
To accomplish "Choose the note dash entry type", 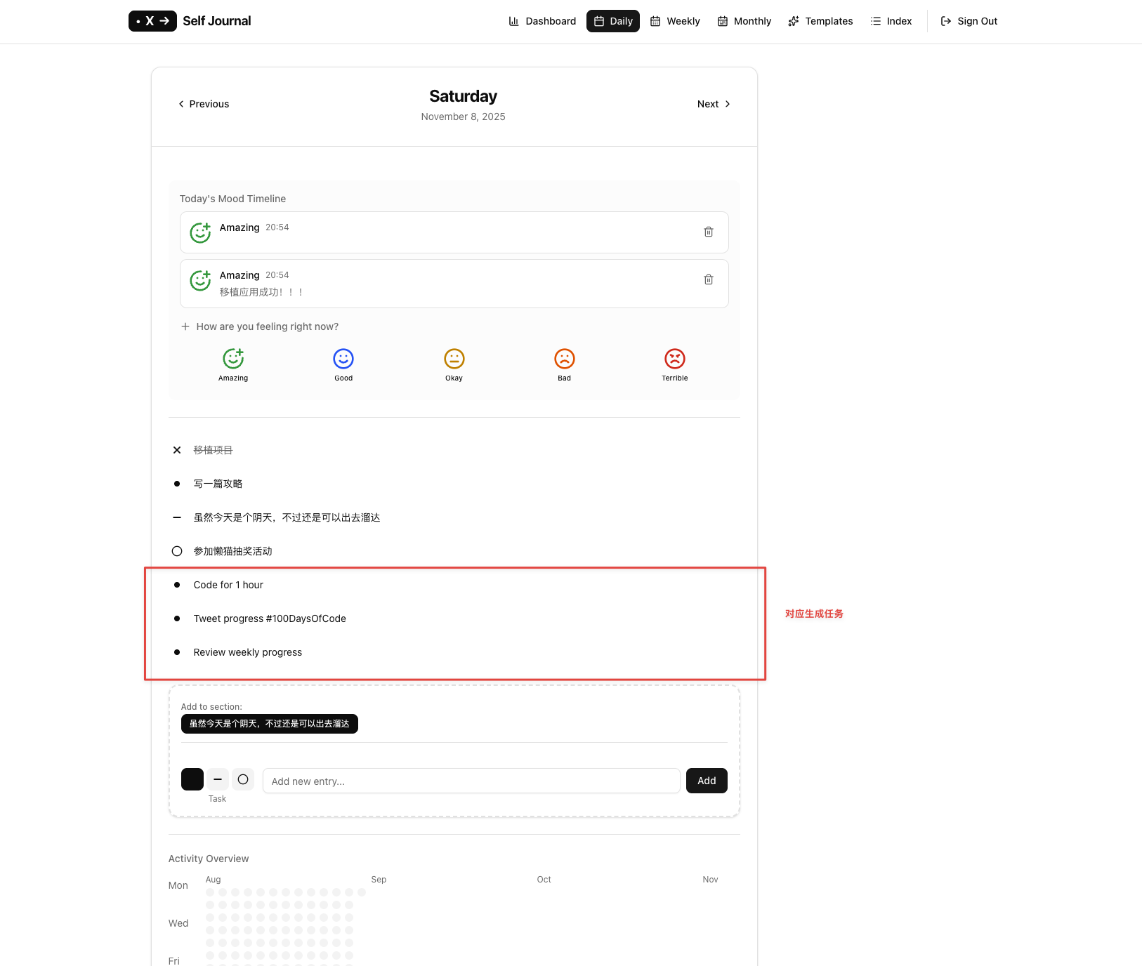I will pyautogui.click(x=218, y=779).
